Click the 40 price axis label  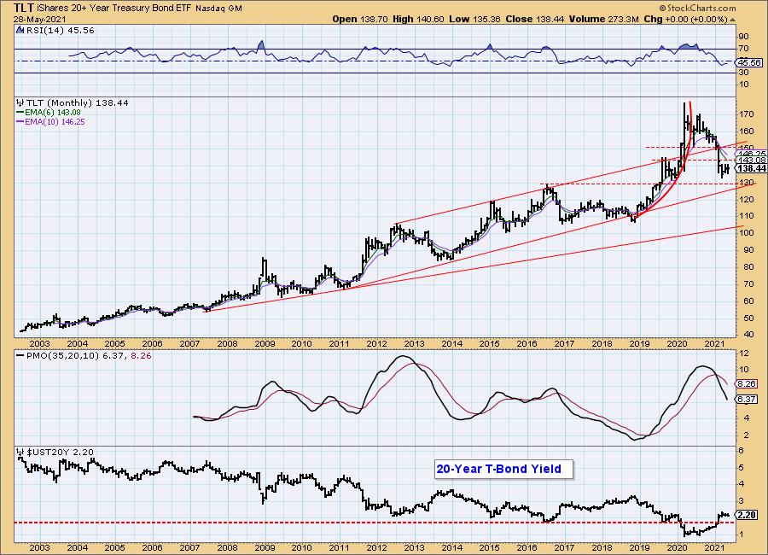pyautogui.click(x=744, y=335)
